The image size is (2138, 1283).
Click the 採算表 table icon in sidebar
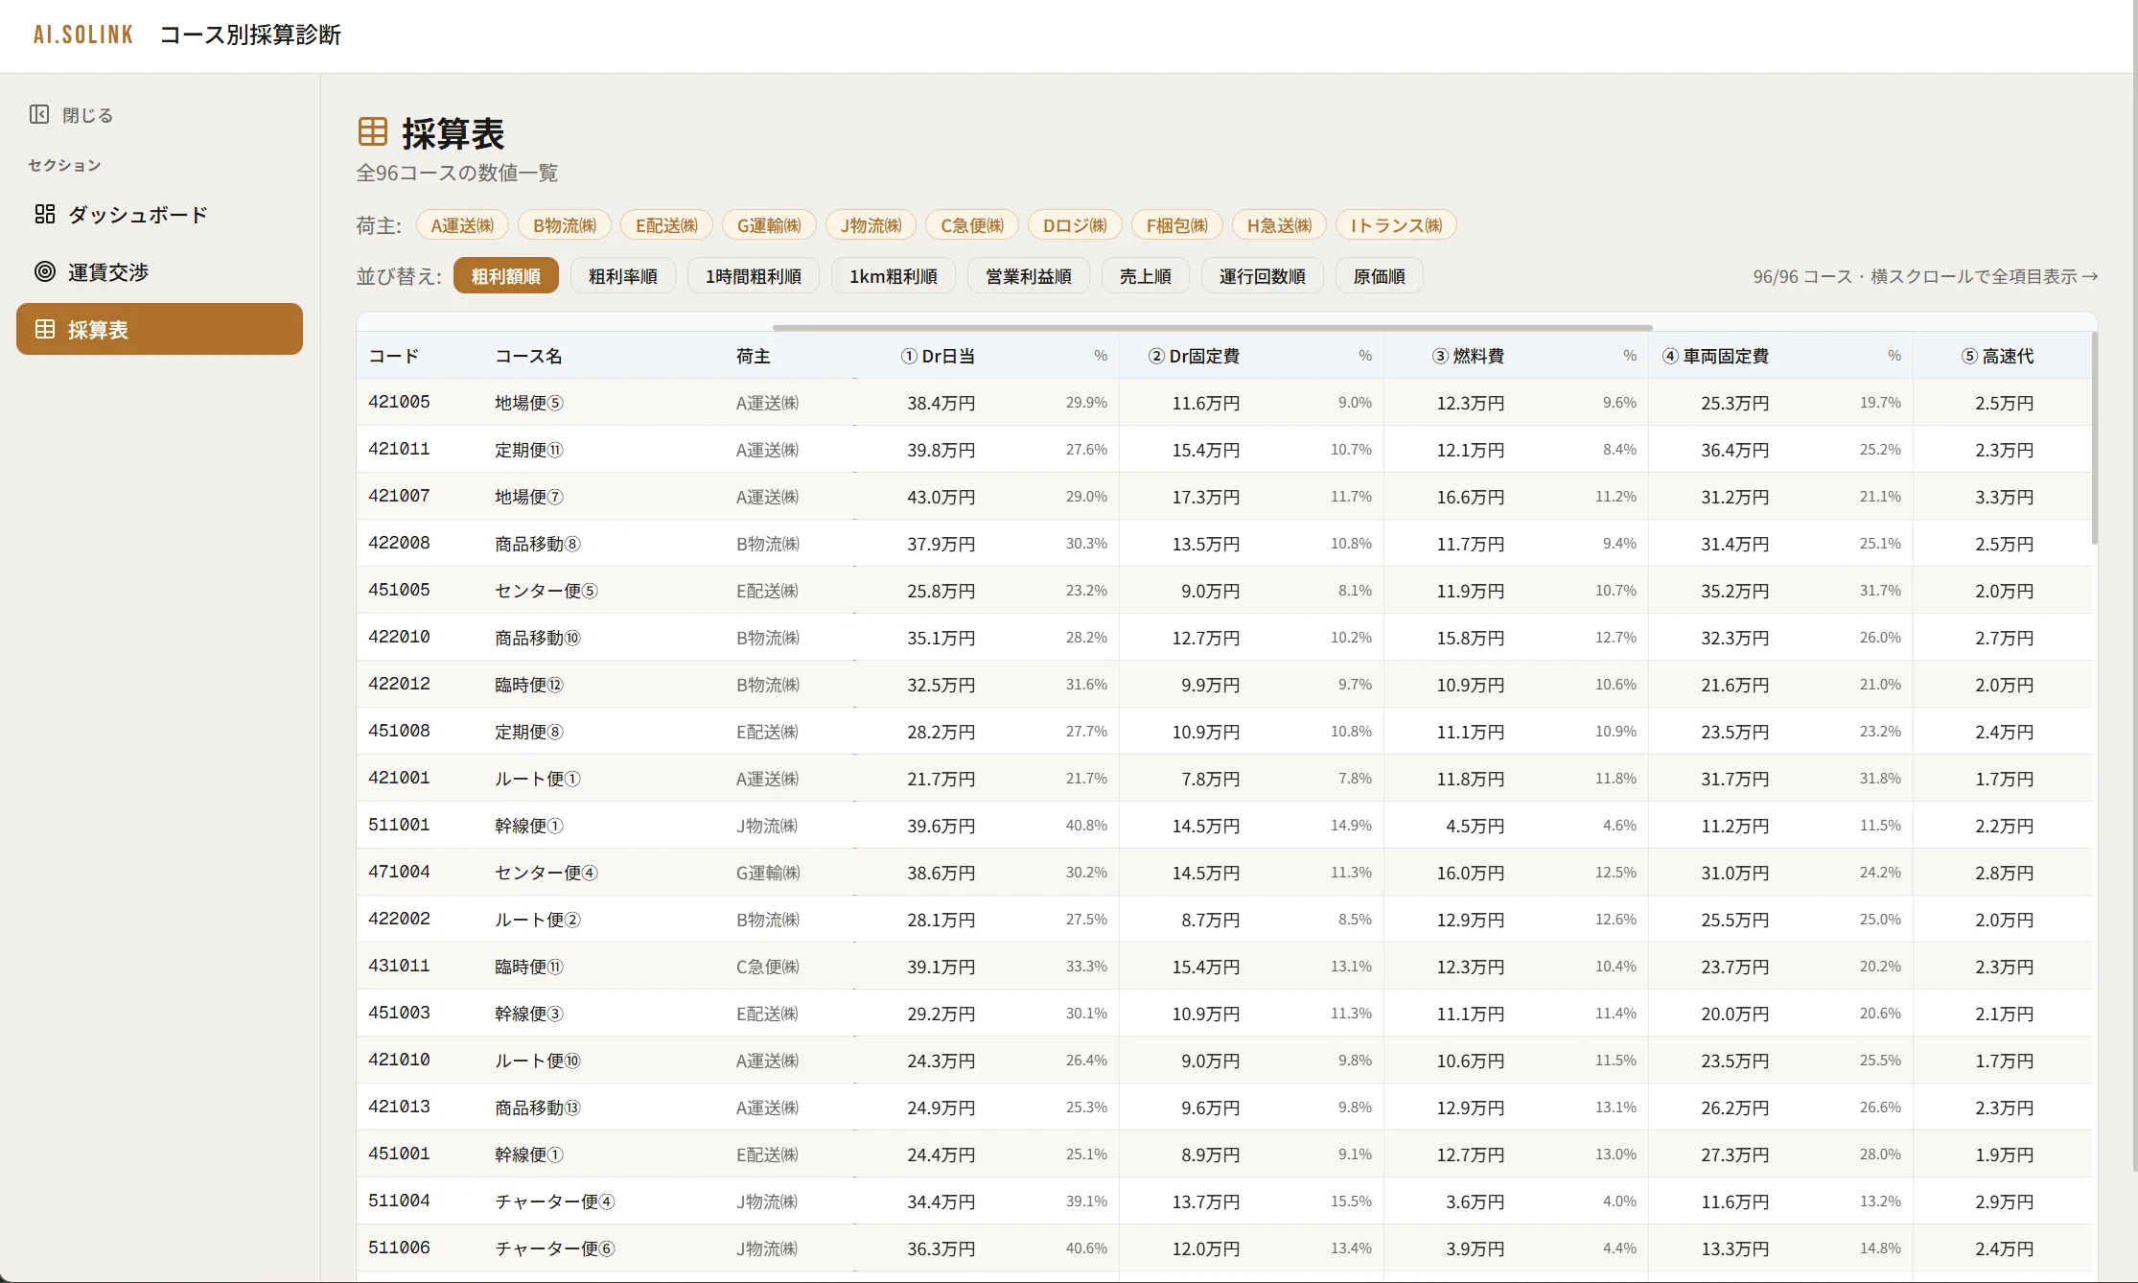(45, 329)
